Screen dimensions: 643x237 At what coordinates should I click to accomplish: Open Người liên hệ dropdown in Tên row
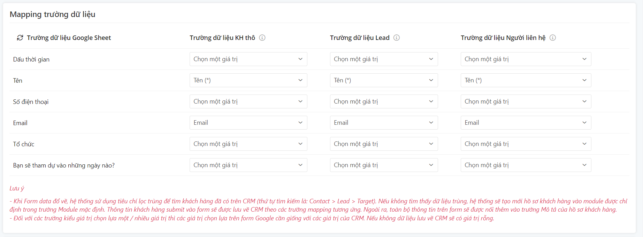(x=526, y=80)
